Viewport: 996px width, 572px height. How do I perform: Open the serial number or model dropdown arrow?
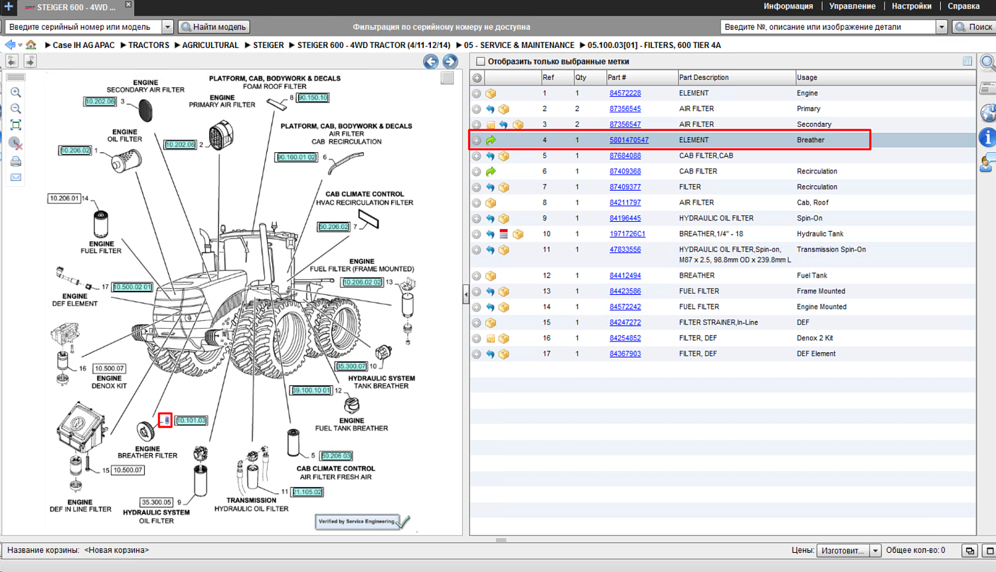[167, 27]
